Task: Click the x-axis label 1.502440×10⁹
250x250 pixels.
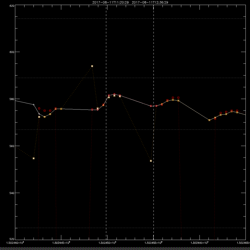Action: (15, 243)
